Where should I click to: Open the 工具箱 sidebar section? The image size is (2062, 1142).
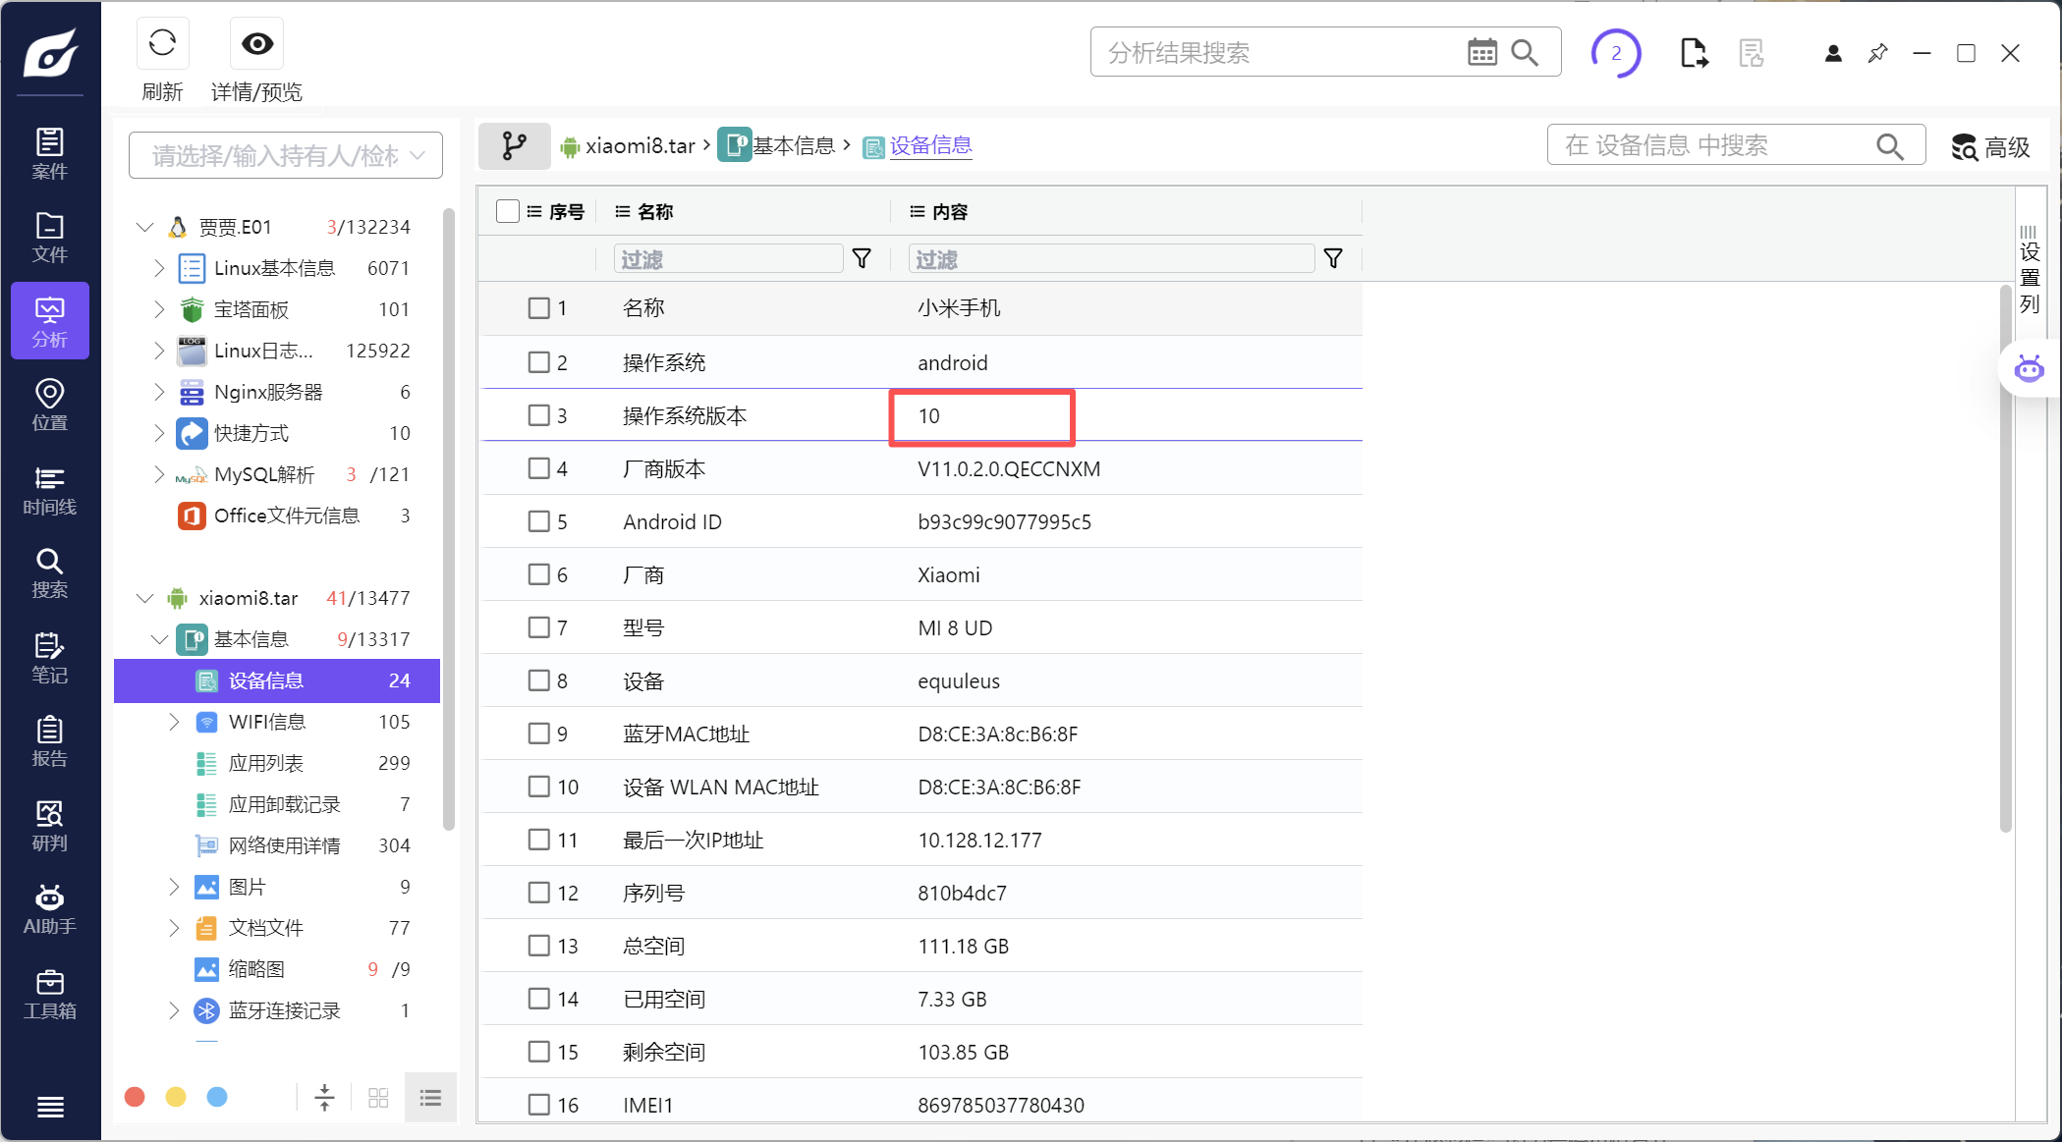point(50,994)
